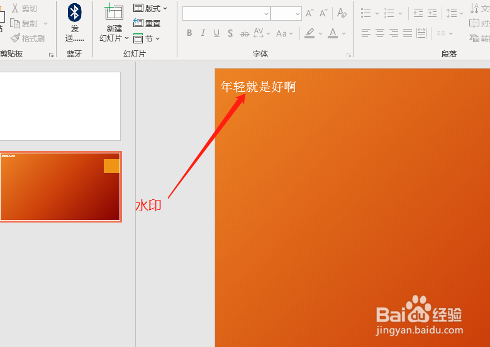The width and height of the screenshot is (490, 347).
Task: Center the text
Action: coord(380,33)
